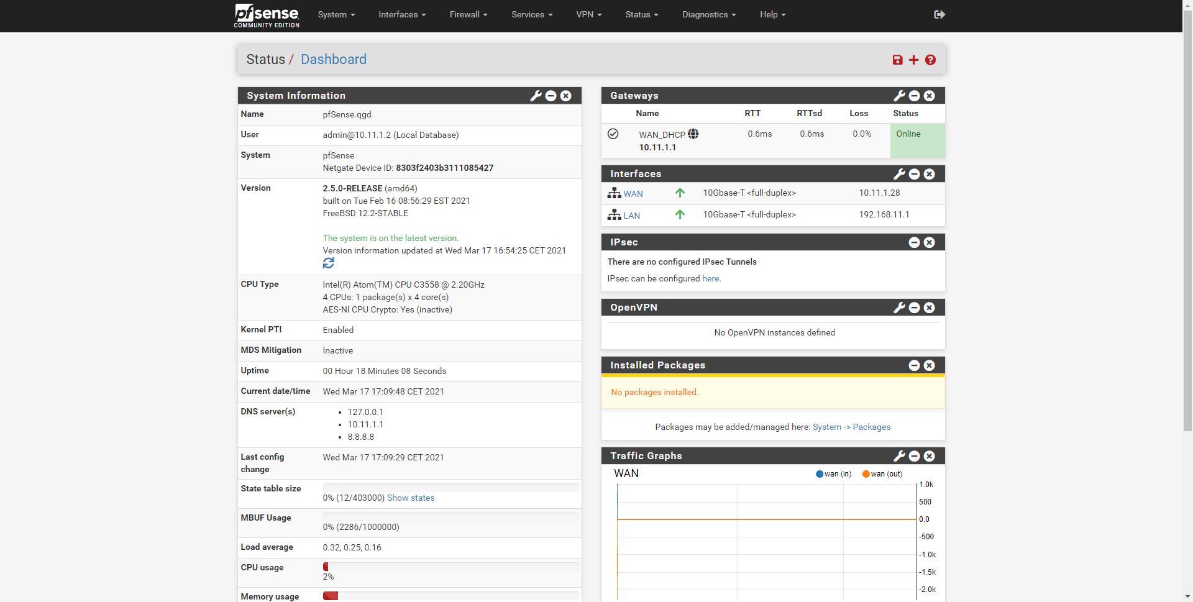
Task: Close the Installed Packages widget
Action: tap(930, 365)
